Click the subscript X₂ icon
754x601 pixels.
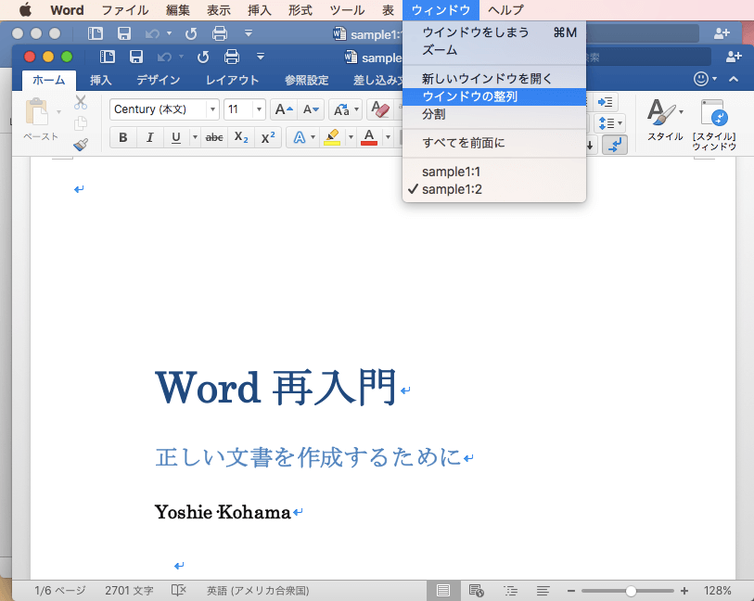click(240, 137)
